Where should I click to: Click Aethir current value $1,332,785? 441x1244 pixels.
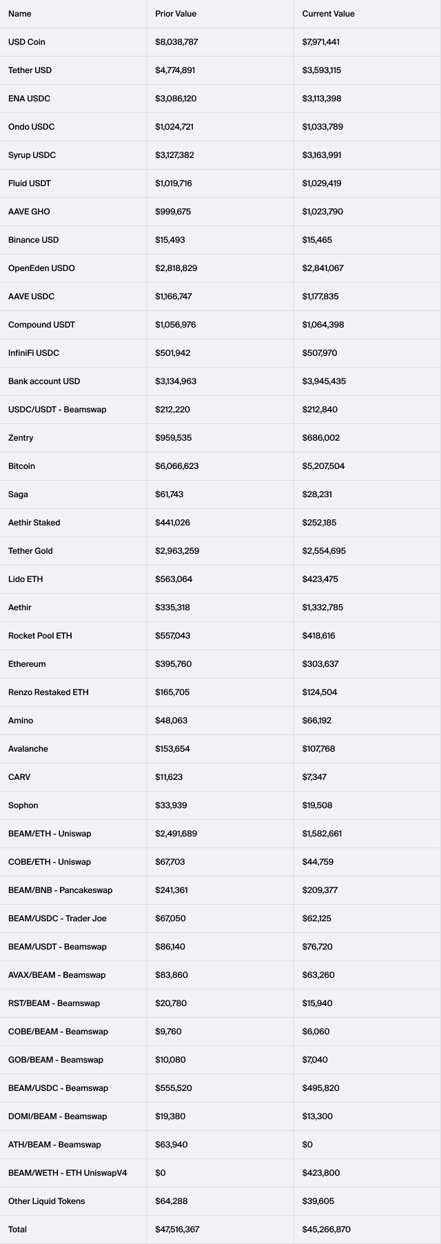322,608
